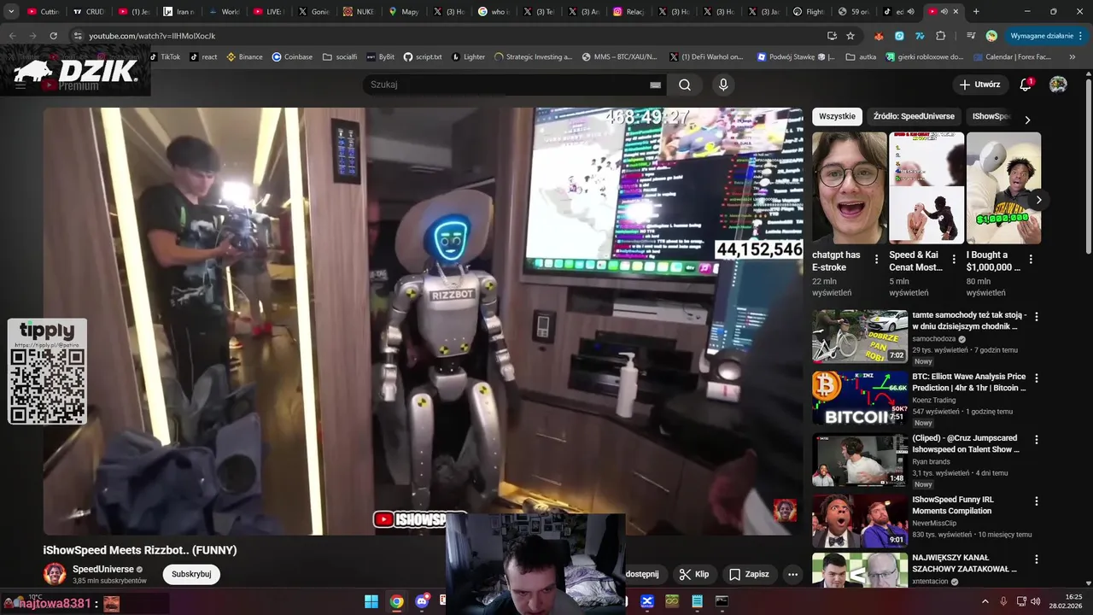Screen dimensions: 1093x615
Task: Click the Subskrybuj button
Action: 191,574
